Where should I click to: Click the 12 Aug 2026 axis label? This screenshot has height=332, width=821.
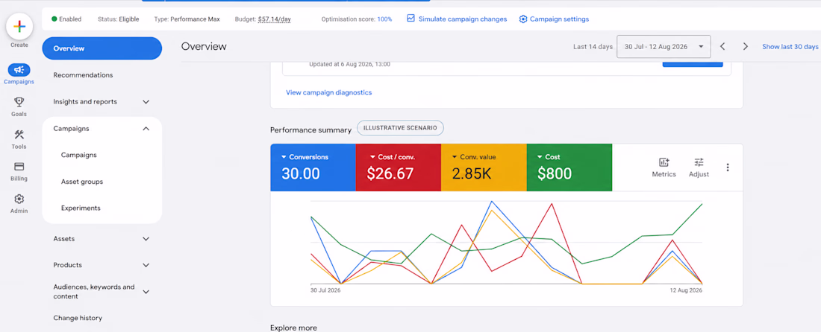[687, 290]
